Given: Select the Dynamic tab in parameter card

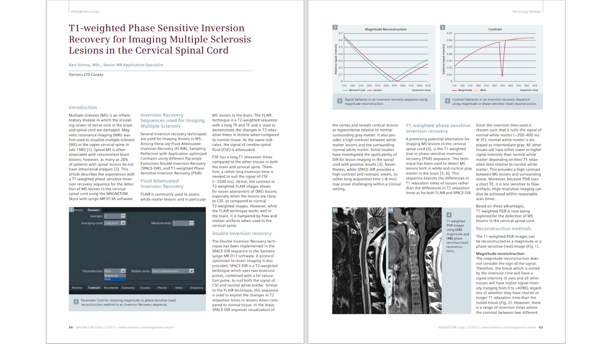Looking at the screenshot, I should pos(94,210).
